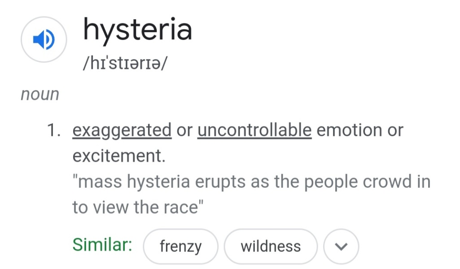Open the underlined "exaggerated" definition link
Screen dimensions: 460x269
tap(122, 130)
